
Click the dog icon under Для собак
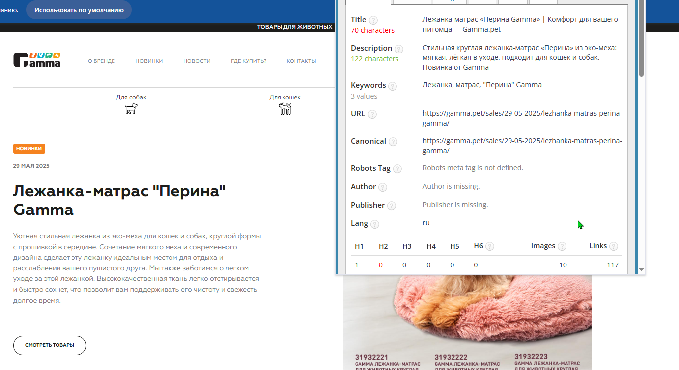(x=131, y=108)
